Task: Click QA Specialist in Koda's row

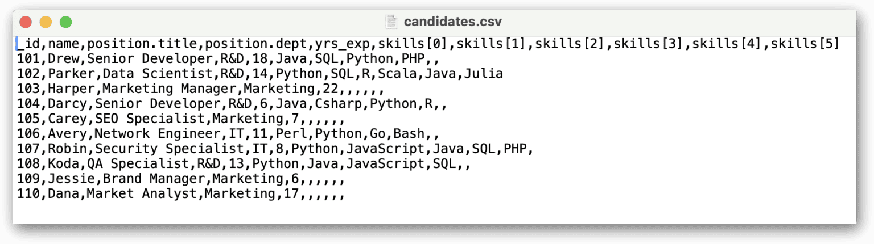Action: click(138, 164)
